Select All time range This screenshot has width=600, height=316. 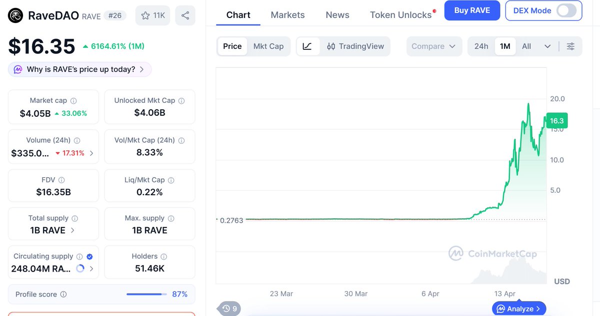point(526,46)
